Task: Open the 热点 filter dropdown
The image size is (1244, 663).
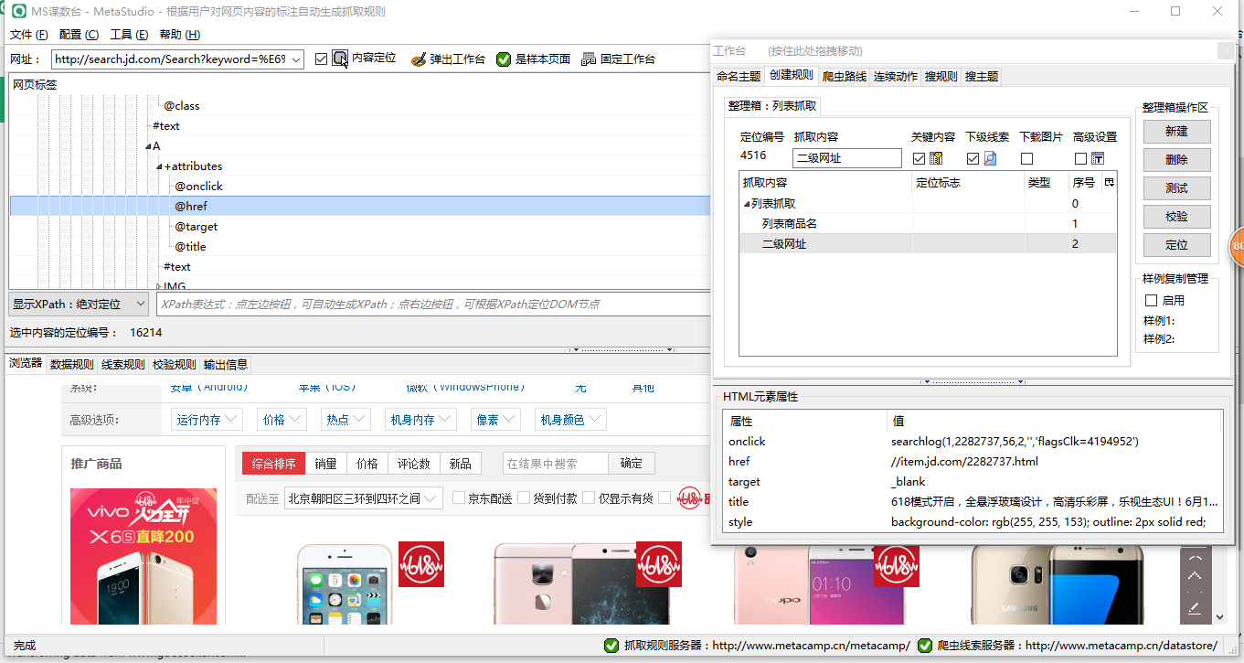Action: pos(346,420)
